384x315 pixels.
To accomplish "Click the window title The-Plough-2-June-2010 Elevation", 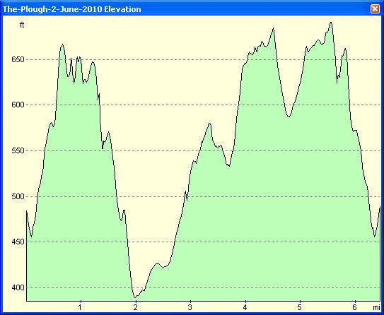I will (71, 9).
